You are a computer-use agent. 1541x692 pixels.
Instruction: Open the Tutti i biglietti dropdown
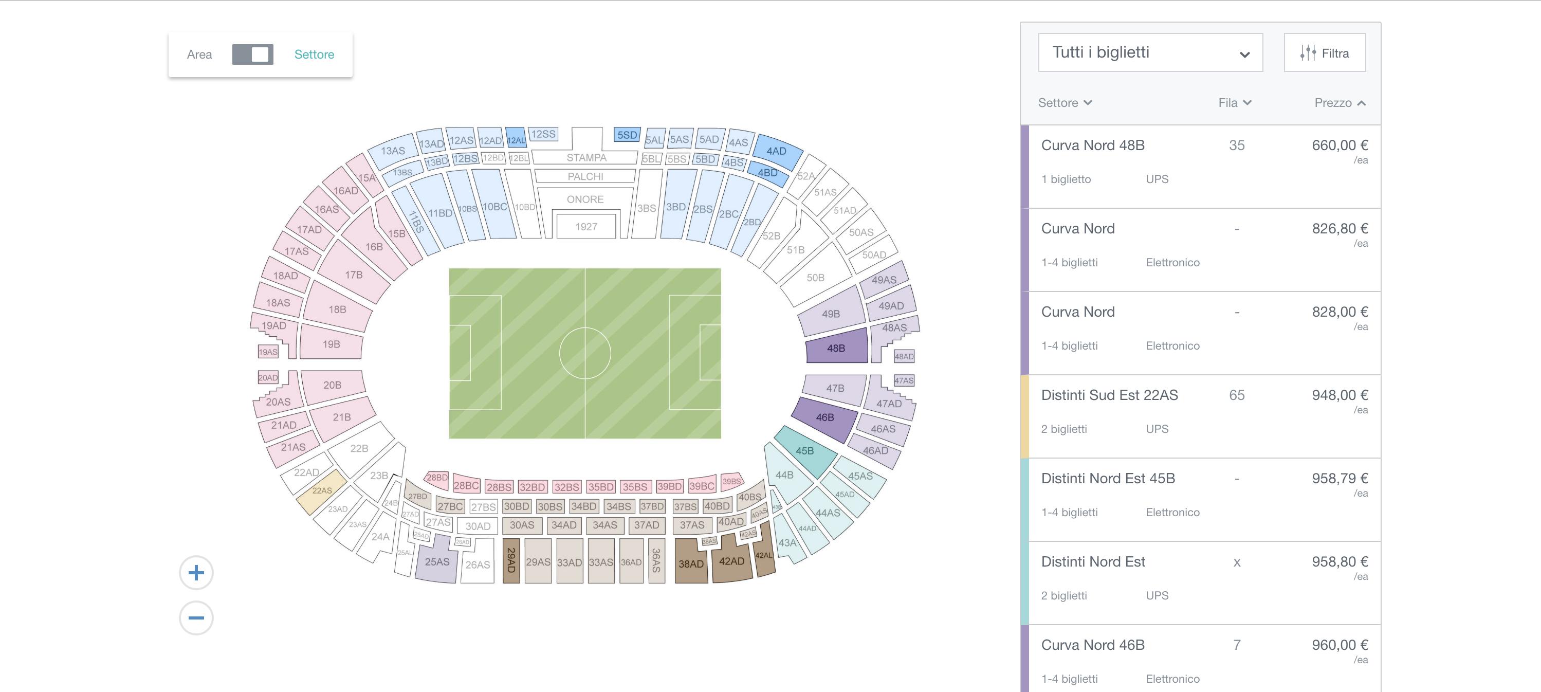(x=1150, y=52)
